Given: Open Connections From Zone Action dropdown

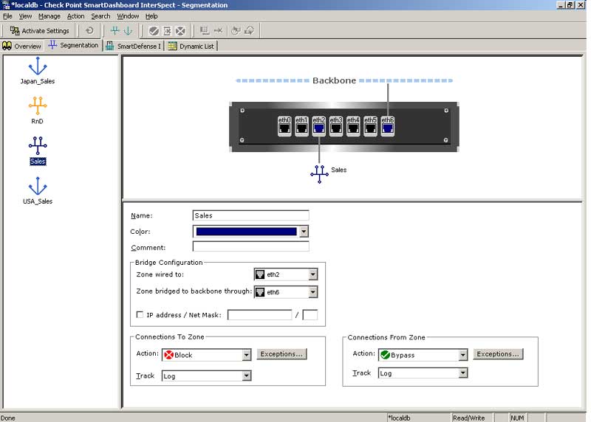Looking at the screenshot, I should point(462,355).
